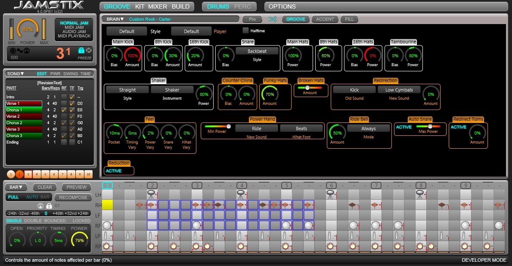Click the RECOMPOSE button
This screenshot has width=512, height=266.
[x=73, y=197]
